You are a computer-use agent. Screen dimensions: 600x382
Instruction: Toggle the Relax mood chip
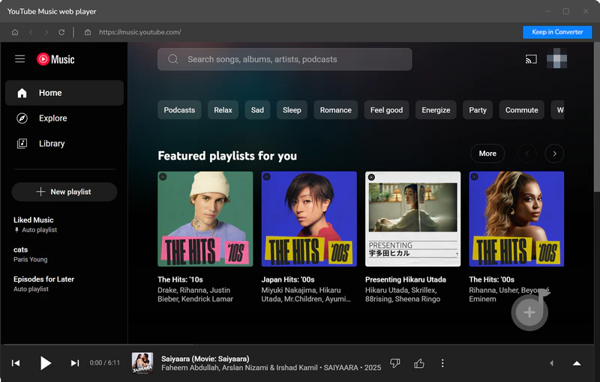223,110
